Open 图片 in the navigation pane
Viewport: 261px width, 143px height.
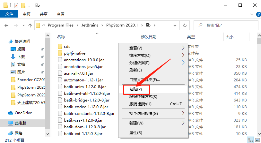[21, 72]
